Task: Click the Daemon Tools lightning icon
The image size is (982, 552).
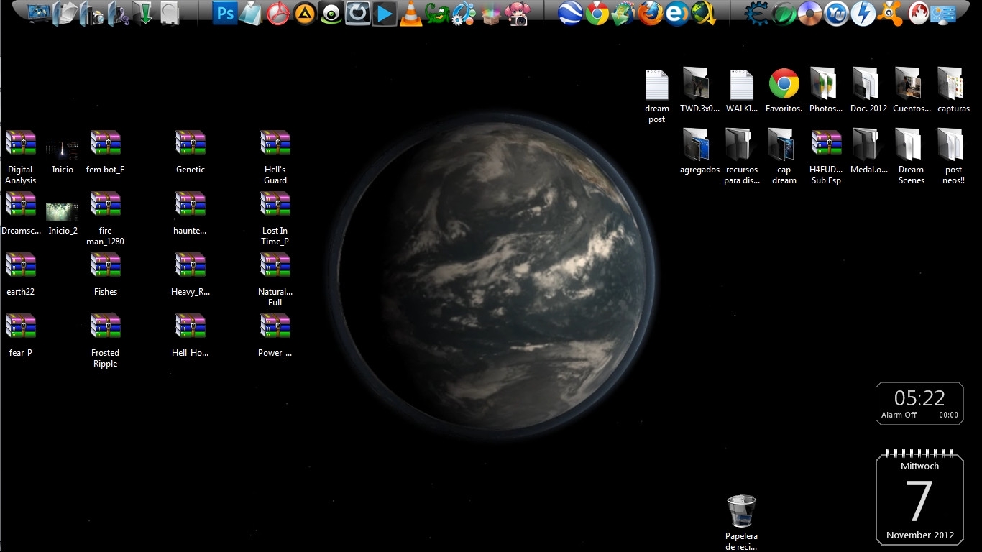Action: [863, 13]
